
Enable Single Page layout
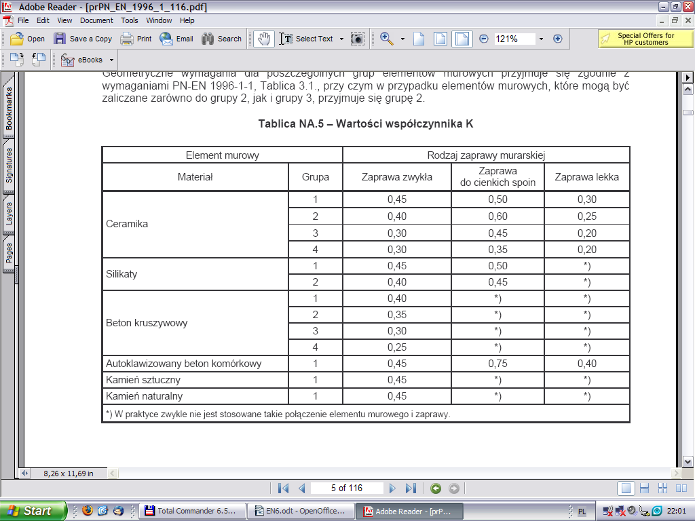pyautogui.click(x=626, y=488)
